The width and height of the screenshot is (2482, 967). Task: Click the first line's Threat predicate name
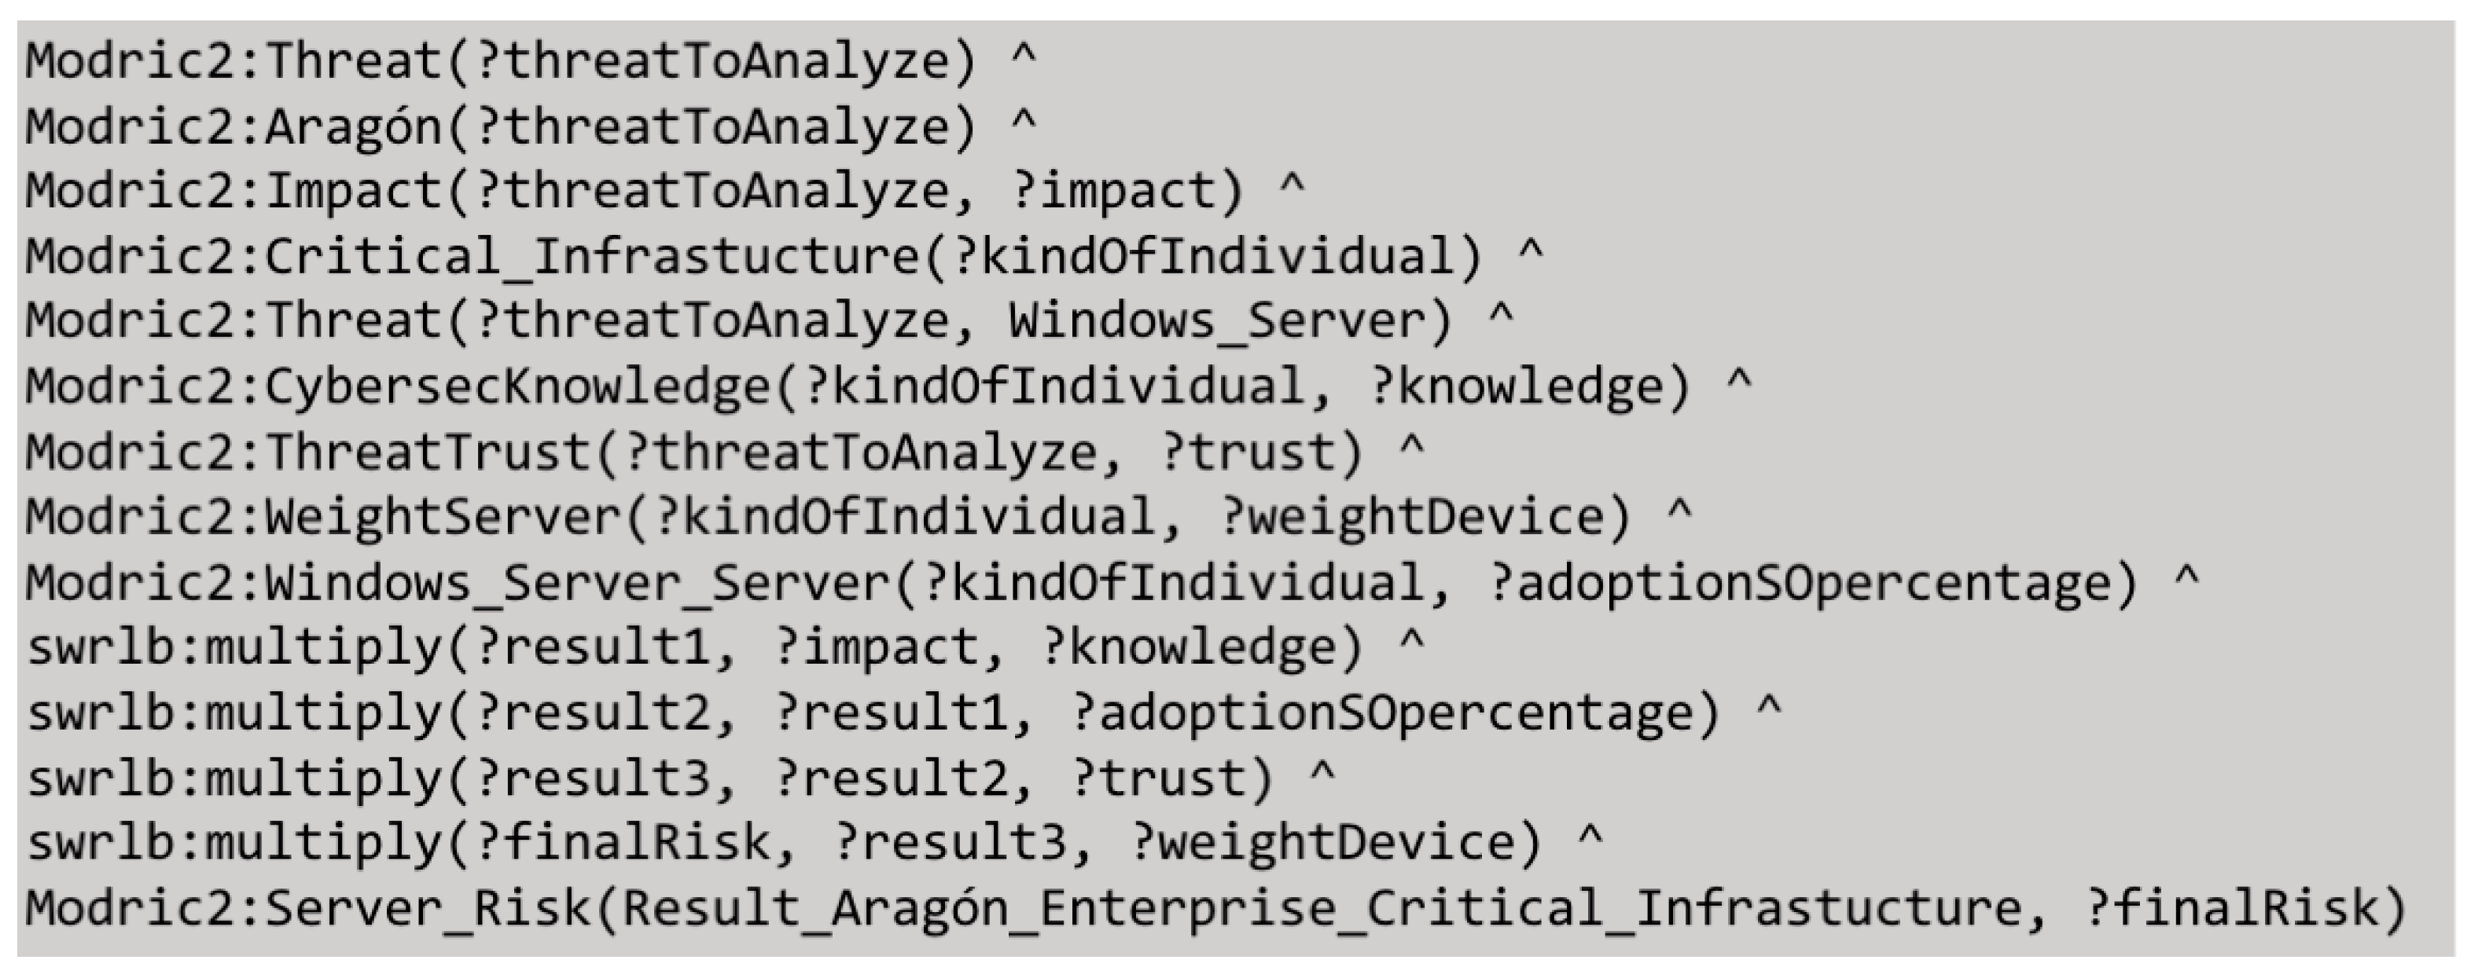tap(353, 61)
